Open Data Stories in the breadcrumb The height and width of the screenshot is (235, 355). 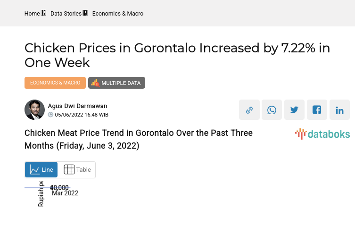coord(66,14)
